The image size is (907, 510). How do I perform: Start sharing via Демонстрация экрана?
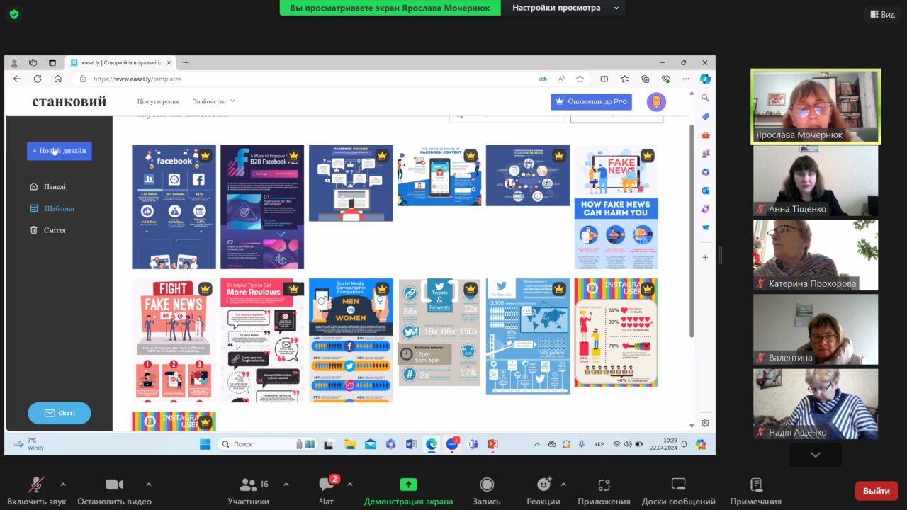point(408,490)
